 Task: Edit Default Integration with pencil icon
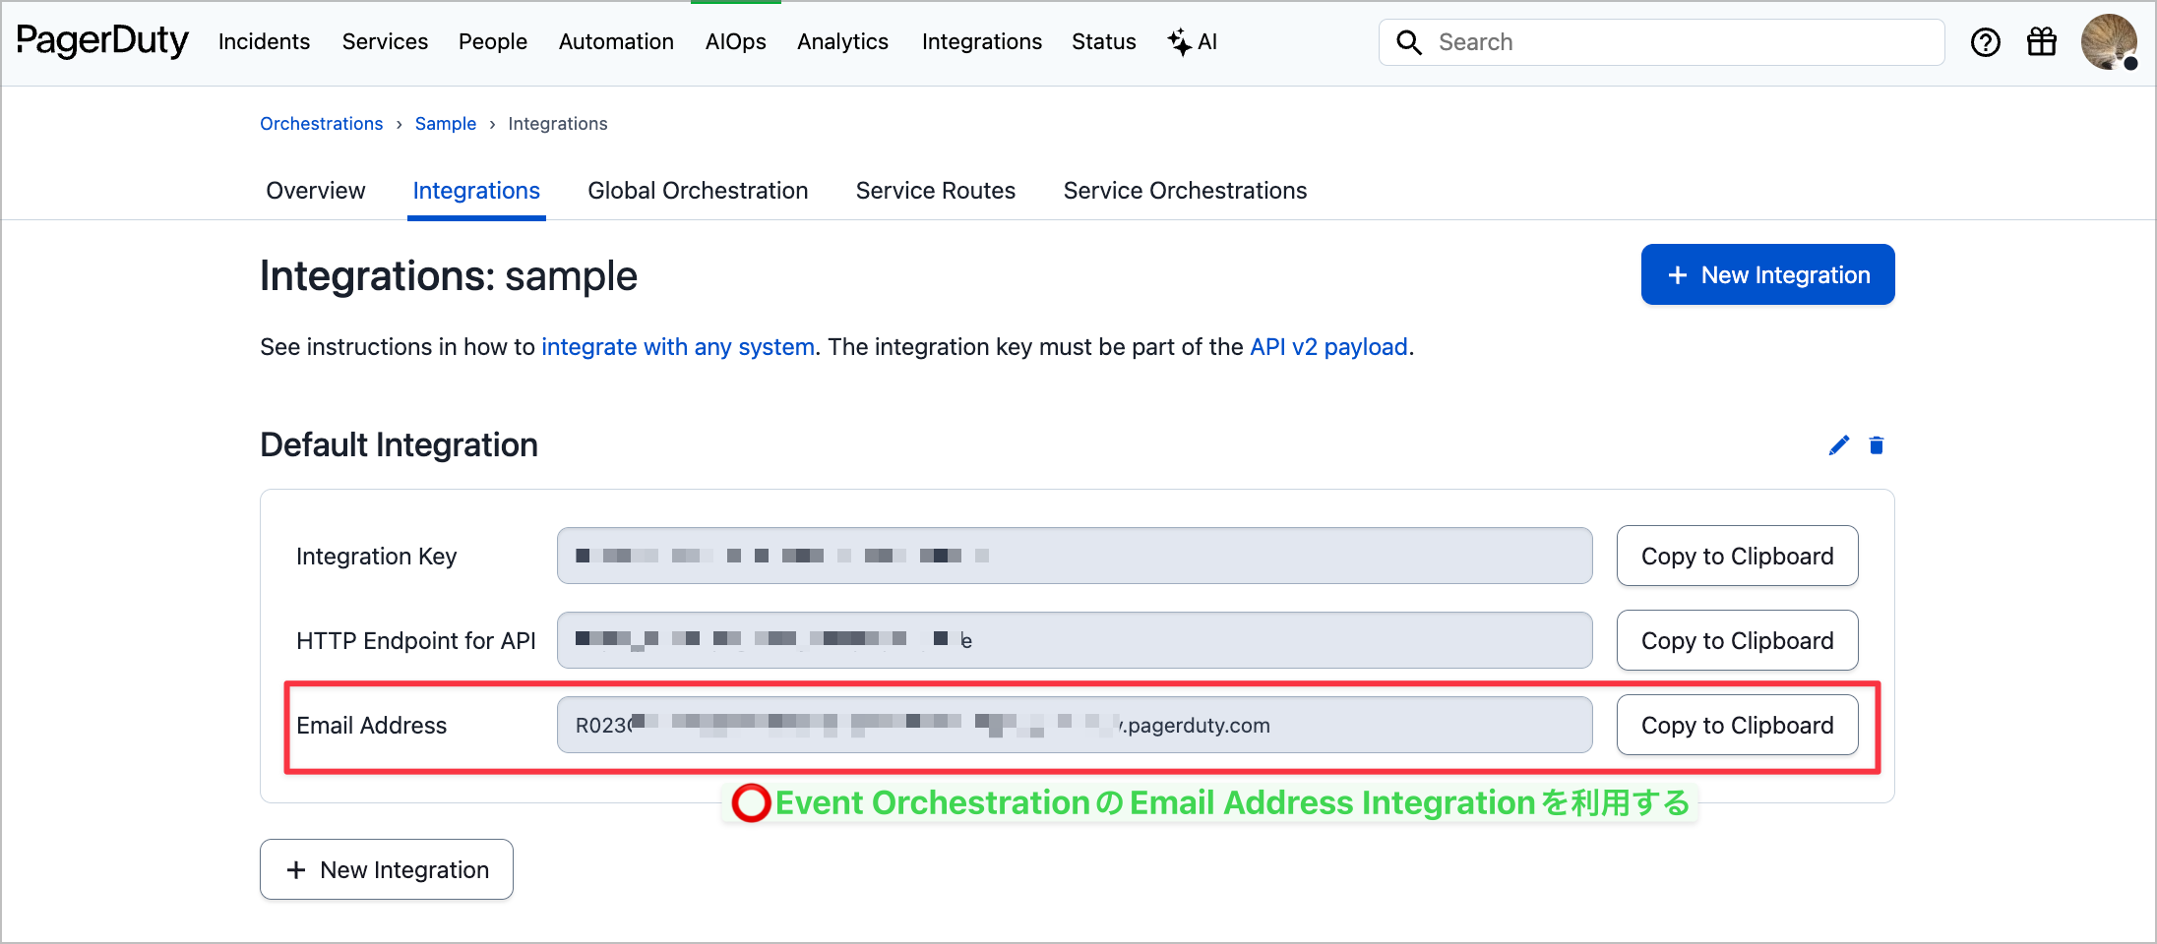[1838, 445]
